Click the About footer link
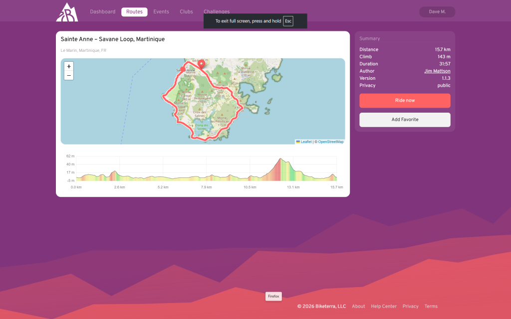This screenshot has width=511, height=319. 358,307
